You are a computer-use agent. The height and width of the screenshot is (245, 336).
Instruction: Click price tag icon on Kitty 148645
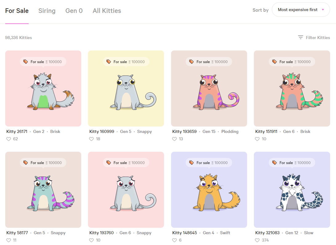191,163
